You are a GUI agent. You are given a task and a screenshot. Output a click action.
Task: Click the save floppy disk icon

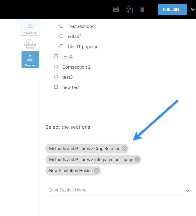(x=116, y=10)
